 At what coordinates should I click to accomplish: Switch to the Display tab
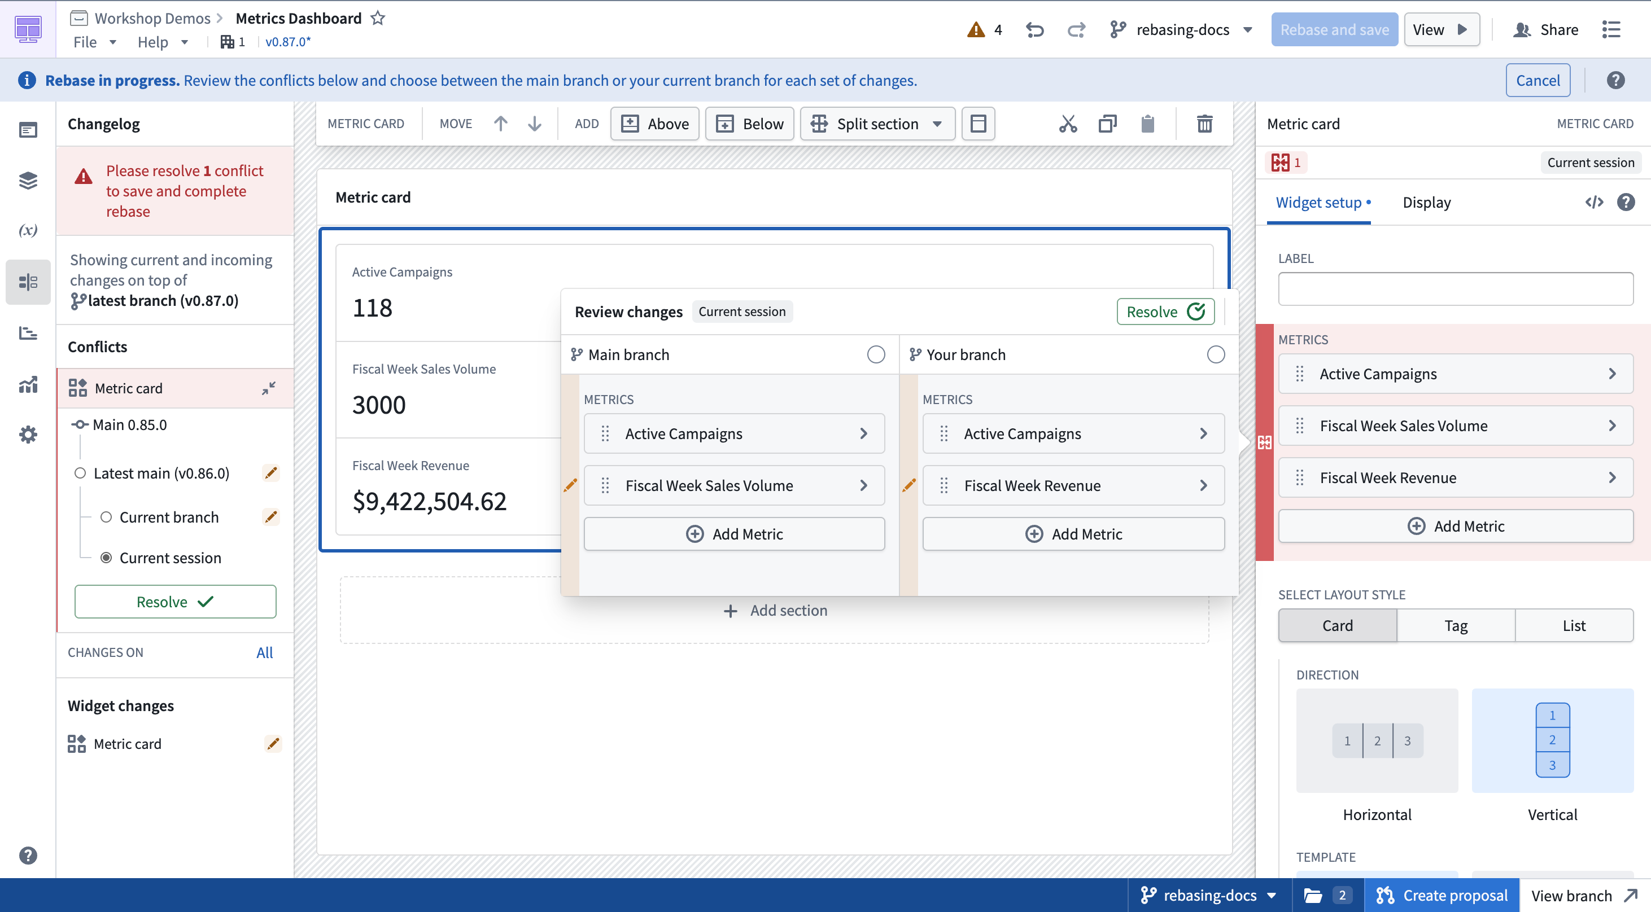coord(1426,203)
